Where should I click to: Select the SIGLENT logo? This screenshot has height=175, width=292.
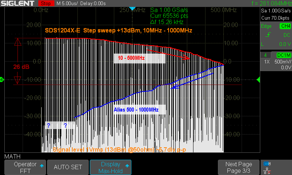18,3
